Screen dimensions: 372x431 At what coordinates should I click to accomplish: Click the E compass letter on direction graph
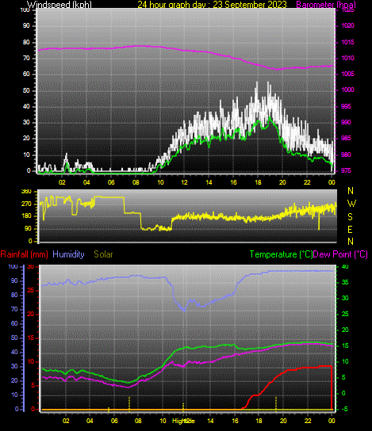click(350, 230)
